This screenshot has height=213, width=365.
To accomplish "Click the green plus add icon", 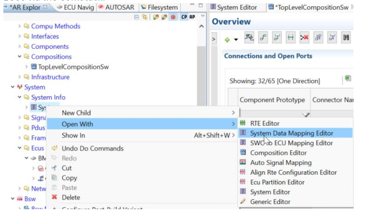I will click(227, 40).
